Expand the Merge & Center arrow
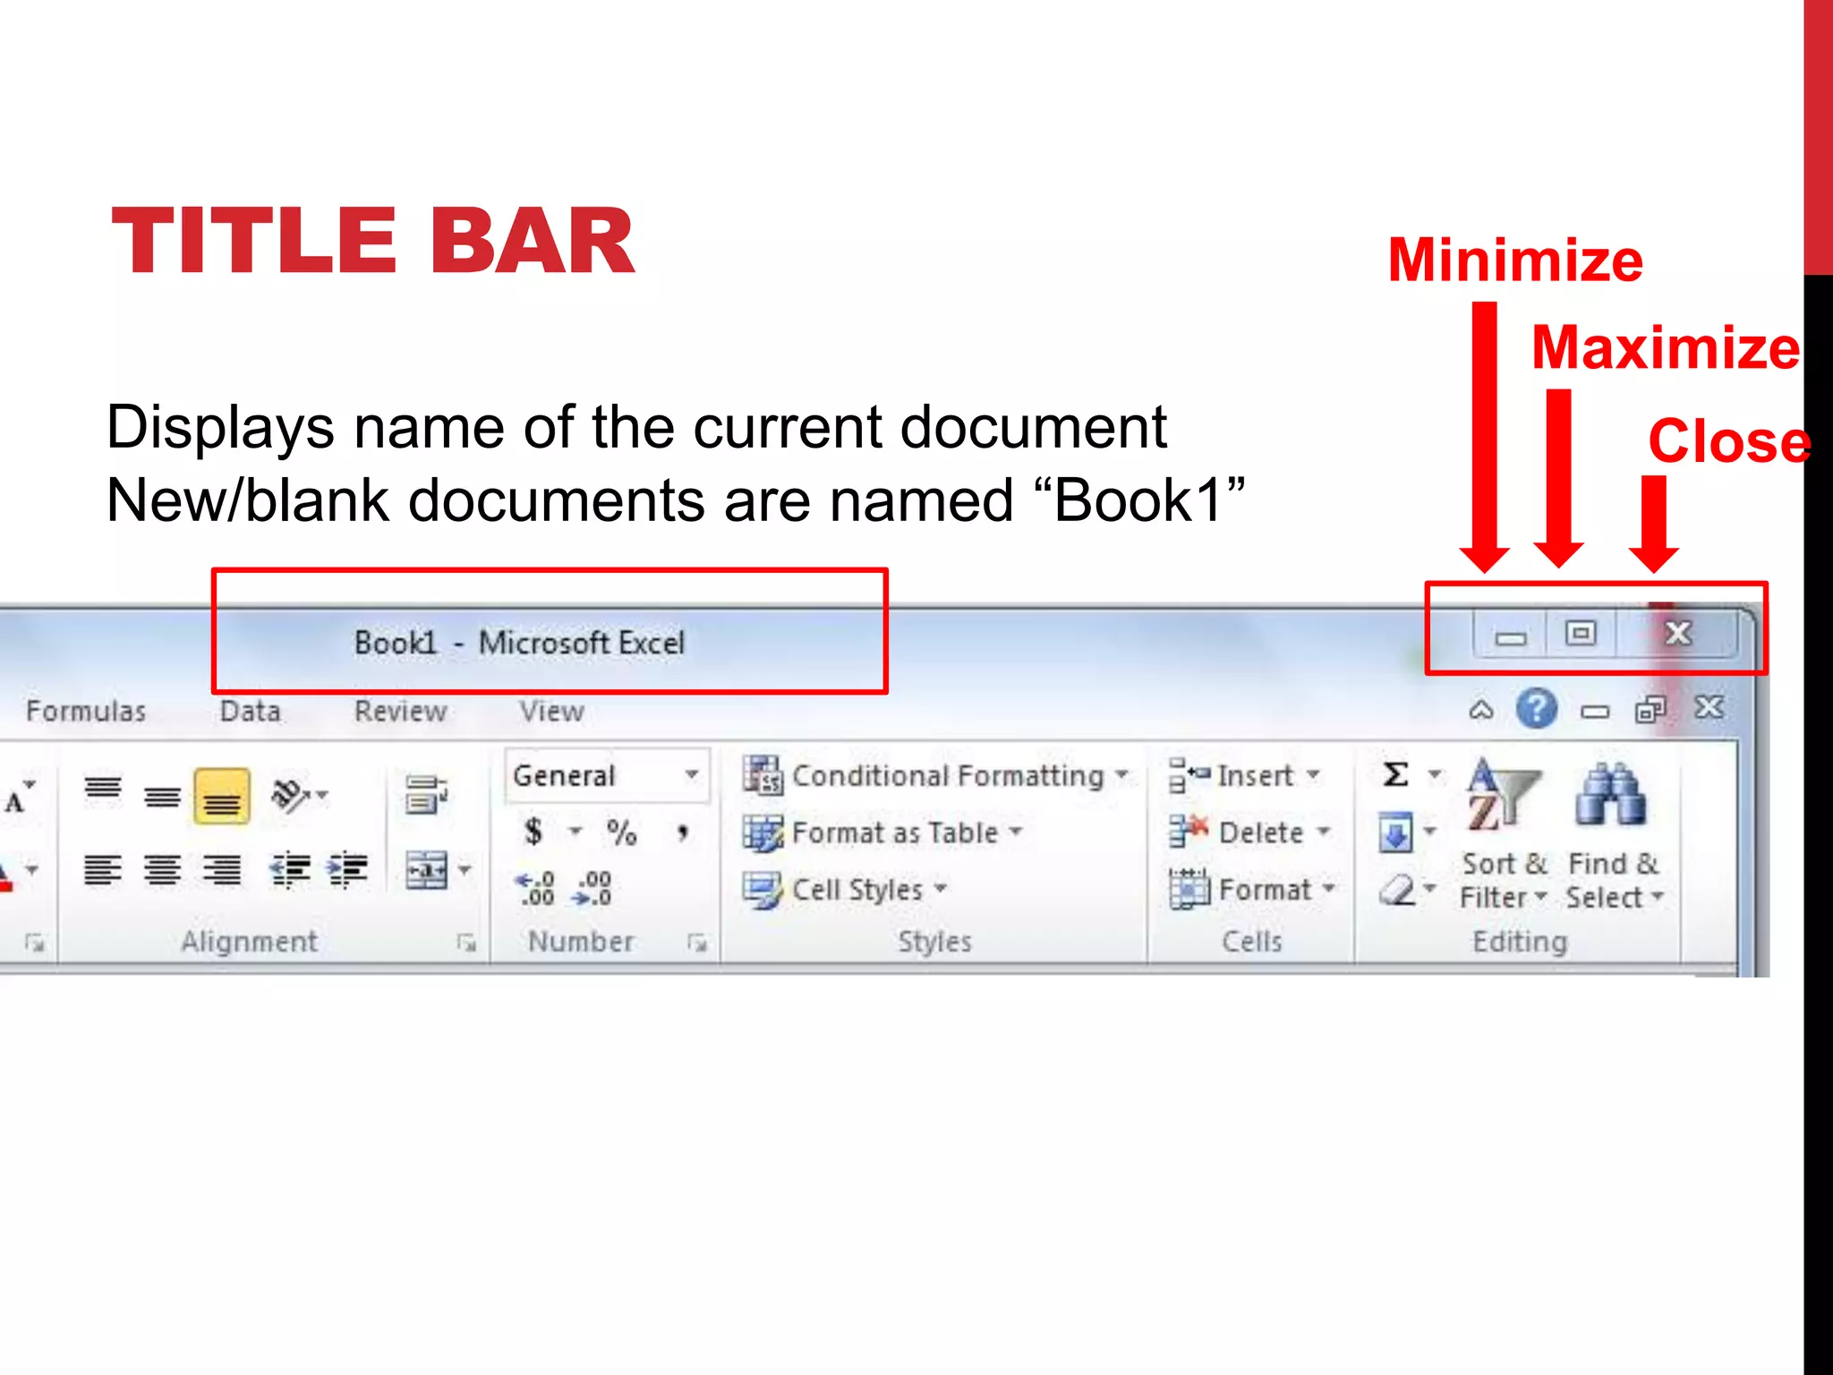Image resolution: width=1833 pixels, height=1375 pixels. click(x=465, y=869)
